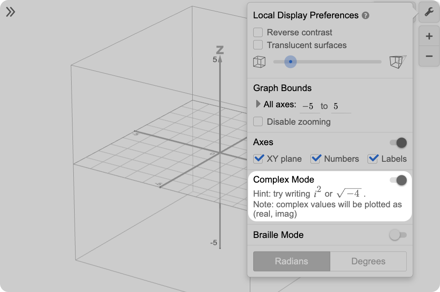Click the perspective cube icon
This screenshot has height=292, width=440.
pos(398,62)
